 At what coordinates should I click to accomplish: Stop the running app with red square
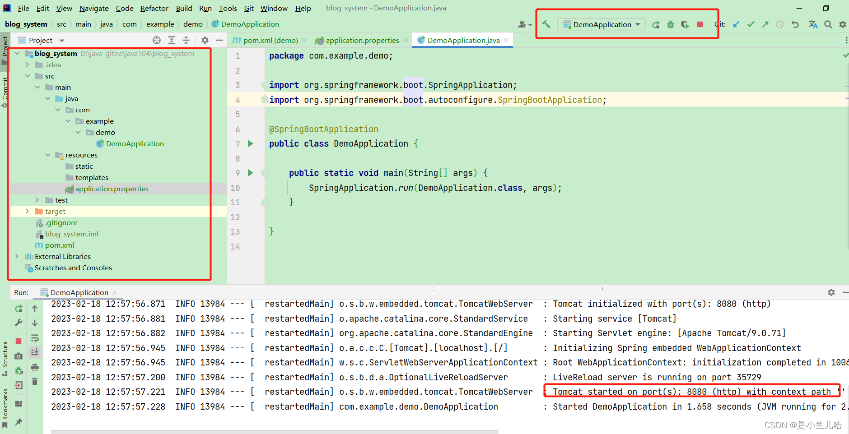click(x=700, y=24)
